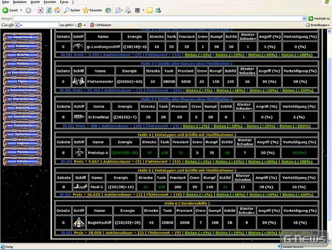Screen dimensions: 332x250
Task: Click the Flottentender name cell
Action: tap(100, 81)
